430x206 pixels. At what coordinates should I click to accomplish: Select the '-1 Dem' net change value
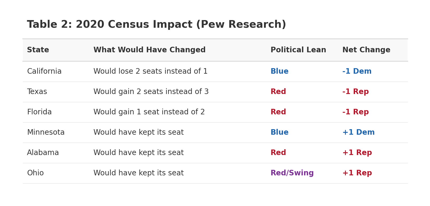coord(357,71)
